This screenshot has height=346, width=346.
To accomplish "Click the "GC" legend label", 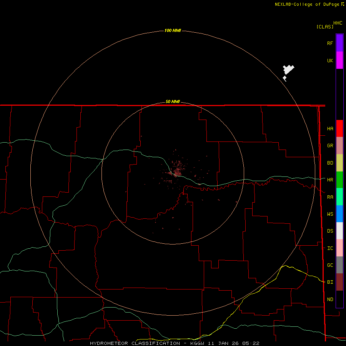I will coord(330,265).
